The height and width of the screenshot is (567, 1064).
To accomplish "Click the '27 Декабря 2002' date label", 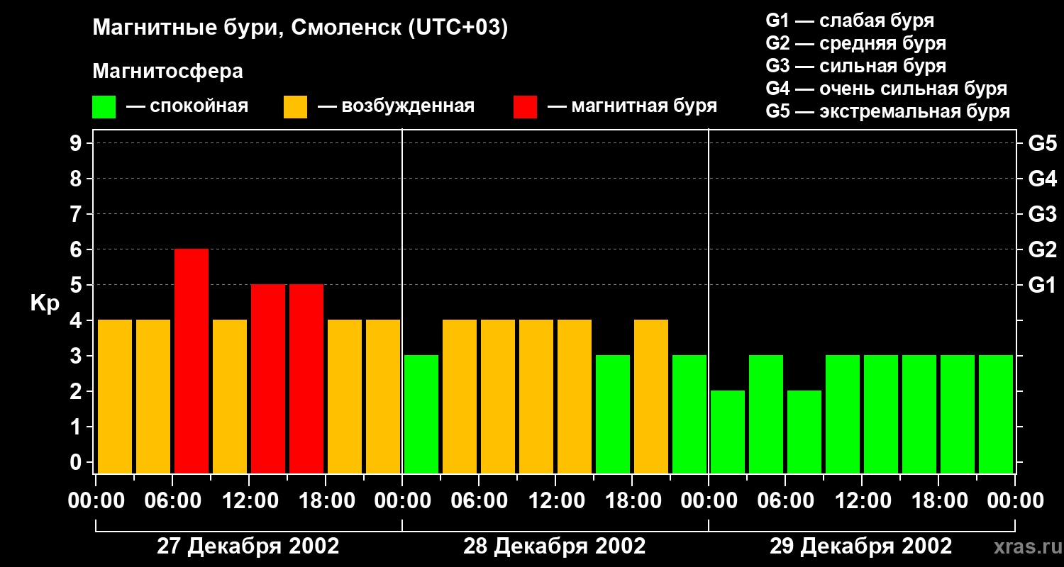I will point(248,546).
